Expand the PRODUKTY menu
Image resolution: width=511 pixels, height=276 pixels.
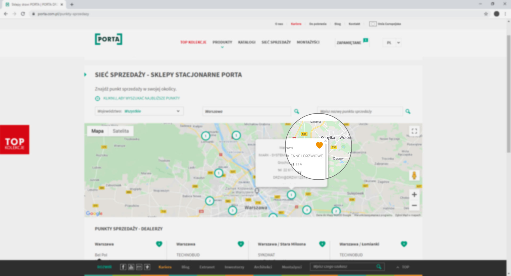pyautogui.click(x=222, y=42)
